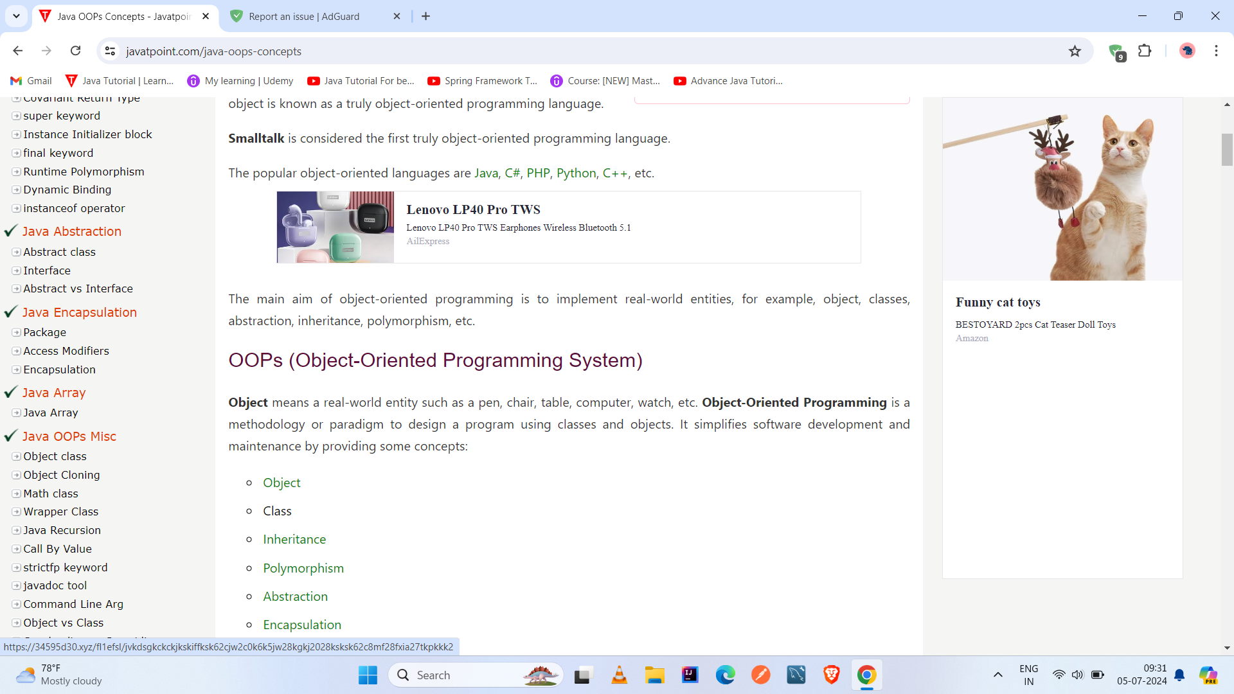Open a new browser tab
This screenshot has height=694, width=1234.
(x=425, y=16)
